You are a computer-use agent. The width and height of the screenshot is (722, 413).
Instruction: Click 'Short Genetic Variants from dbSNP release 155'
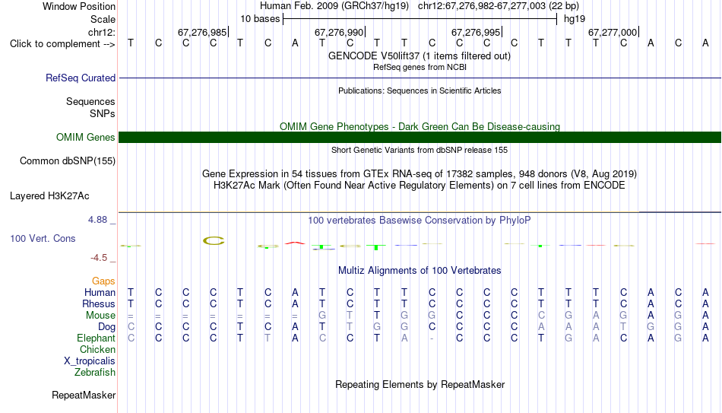[420, 150]
